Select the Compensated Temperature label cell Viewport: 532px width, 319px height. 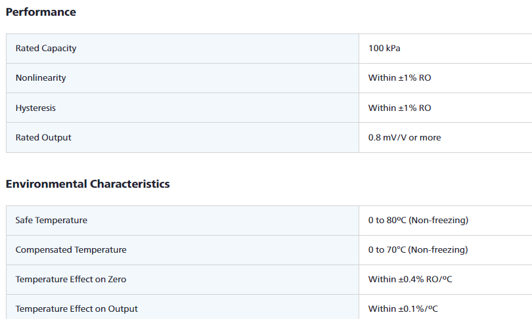[71, 249]
